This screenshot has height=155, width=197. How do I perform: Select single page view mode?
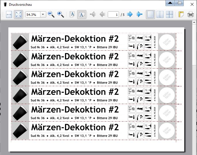coord(150,14)
